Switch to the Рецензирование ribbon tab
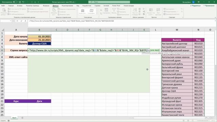 67,6
